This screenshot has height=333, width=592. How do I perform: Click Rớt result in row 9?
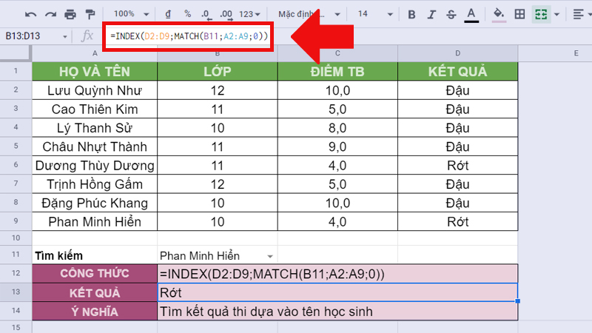[x=457, y=221]
